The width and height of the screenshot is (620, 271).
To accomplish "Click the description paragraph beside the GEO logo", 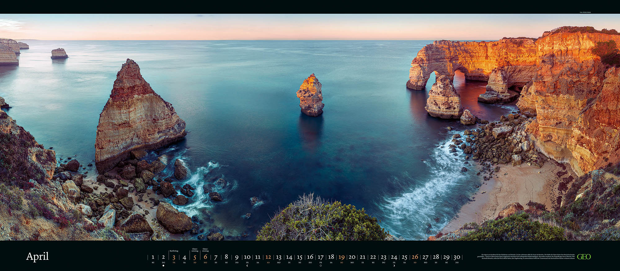I will [526, 256].
